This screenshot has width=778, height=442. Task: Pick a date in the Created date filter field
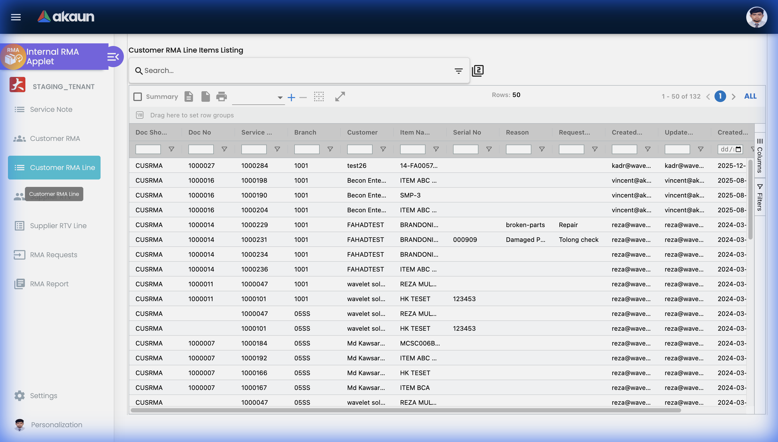(x=730, y=149)
